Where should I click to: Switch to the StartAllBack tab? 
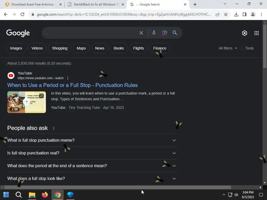coord(95,4)
